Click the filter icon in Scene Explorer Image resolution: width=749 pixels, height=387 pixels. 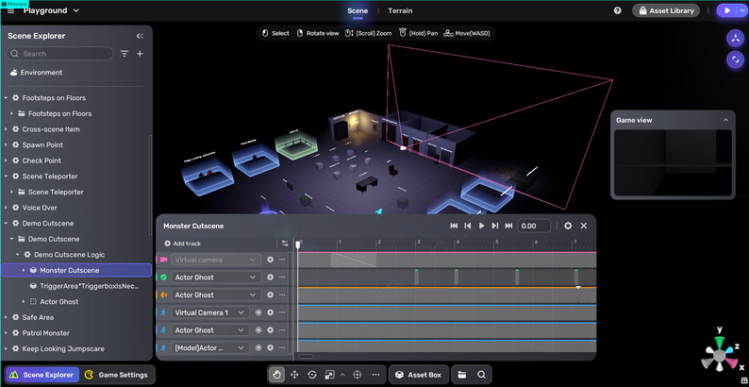pos(125,54)
